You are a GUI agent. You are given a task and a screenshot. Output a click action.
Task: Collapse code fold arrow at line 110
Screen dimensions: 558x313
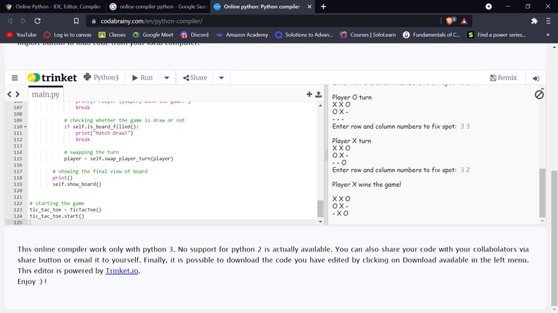pos(25,127)
